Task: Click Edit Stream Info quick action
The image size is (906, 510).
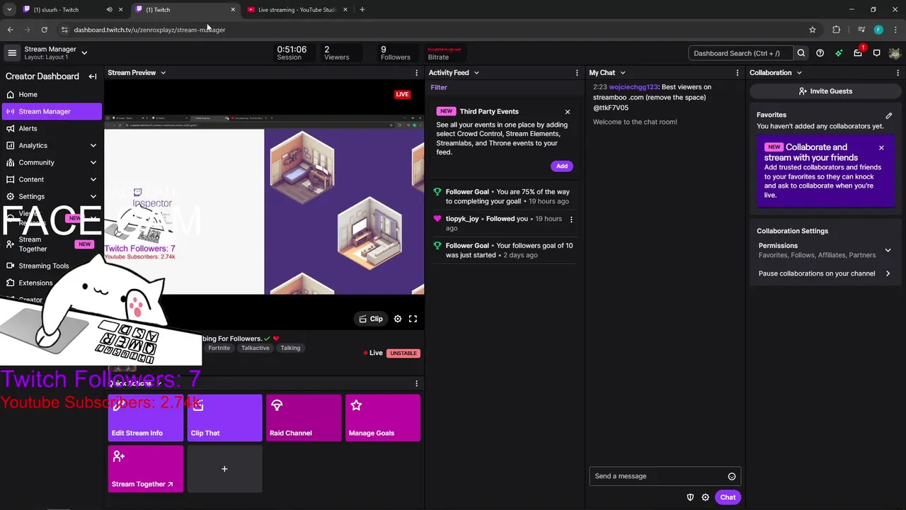Action: pos(146,418)
